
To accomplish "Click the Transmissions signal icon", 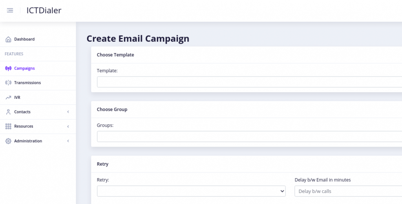I will [x=8, y=83].
